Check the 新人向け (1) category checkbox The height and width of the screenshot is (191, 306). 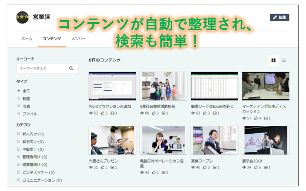click(x=19, y=134)
